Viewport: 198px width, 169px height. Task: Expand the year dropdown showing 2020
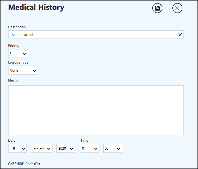tap(66, 148)
